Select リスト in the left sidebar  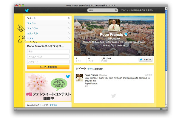click(30, 38)
